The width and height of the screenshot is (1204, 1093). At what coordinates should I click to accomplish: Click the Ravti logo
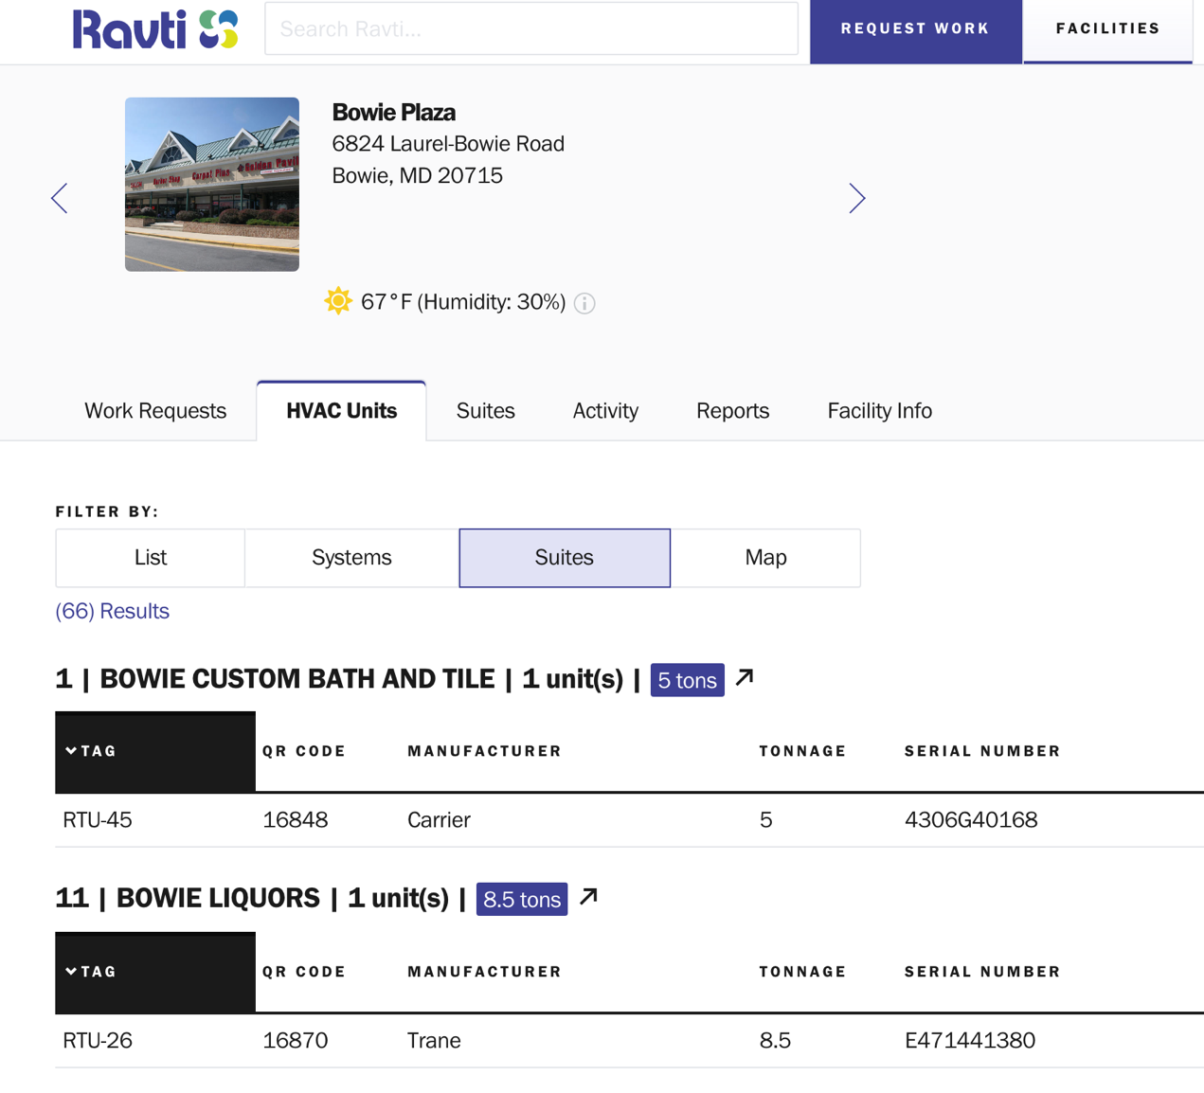tap(155, 29)
